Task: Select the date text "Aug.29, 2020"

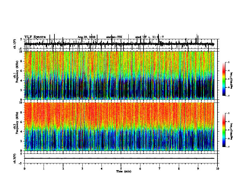Action: [86, 37]
